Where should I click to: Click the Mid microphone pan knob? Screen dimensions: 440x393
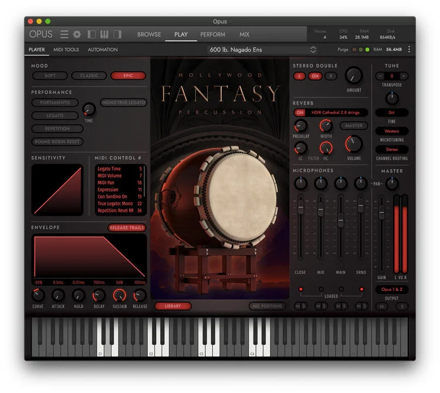click(x=321, y=183)
